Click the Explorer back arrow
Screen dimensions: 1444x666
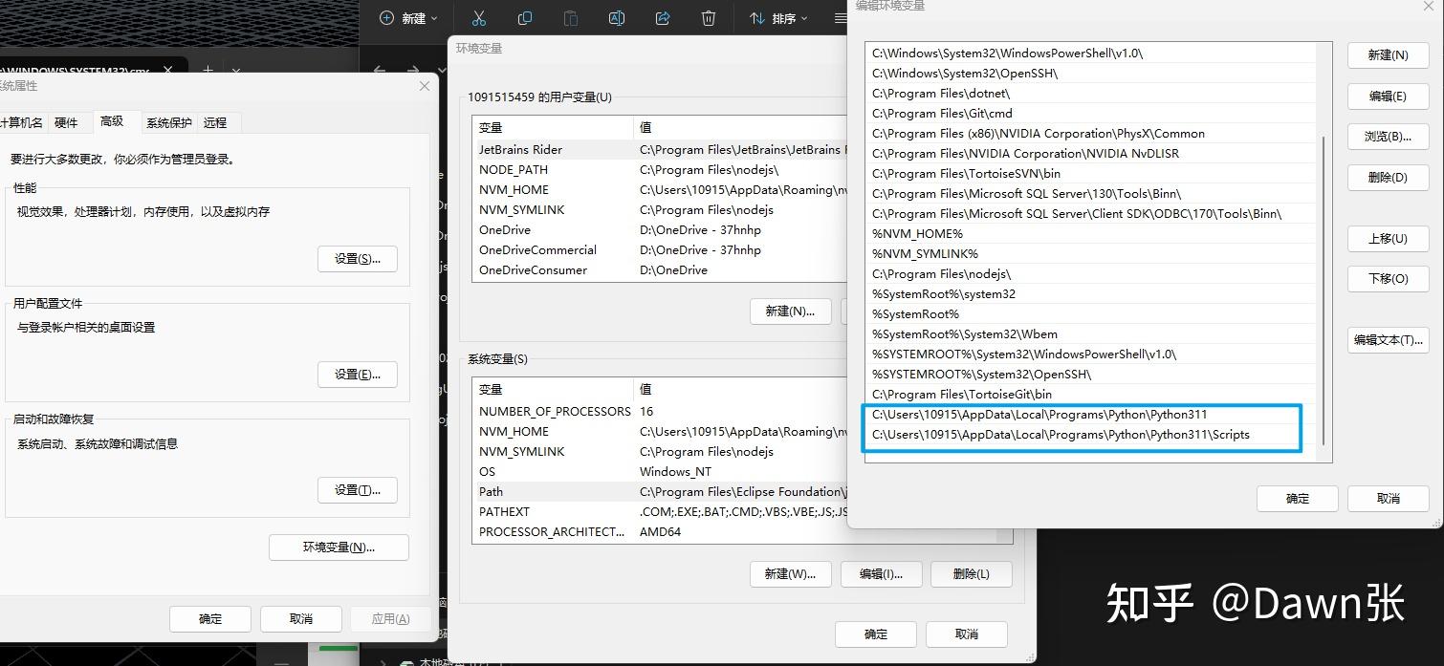click(x=380, y=71)
